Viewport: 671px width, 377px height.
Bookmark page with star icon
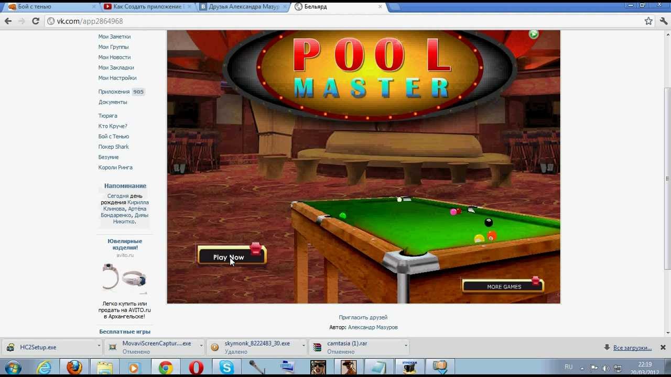click(x=648, y=21)
